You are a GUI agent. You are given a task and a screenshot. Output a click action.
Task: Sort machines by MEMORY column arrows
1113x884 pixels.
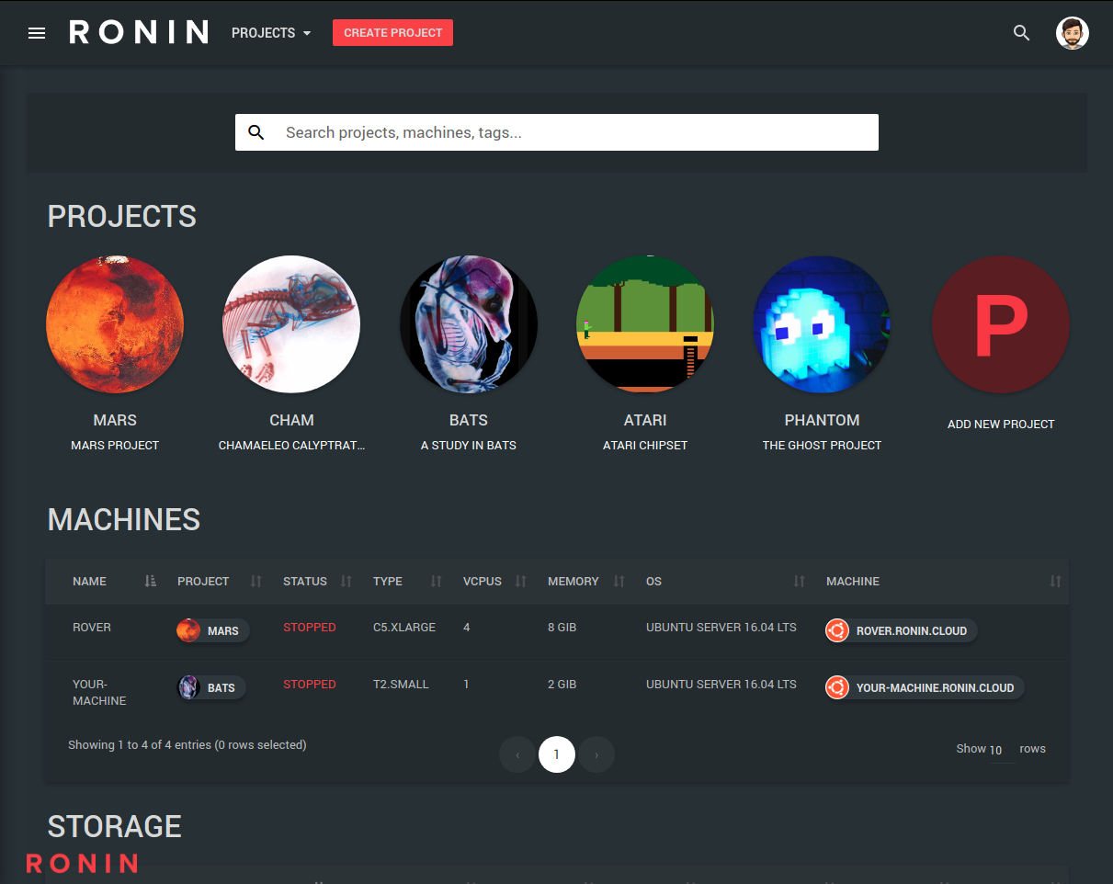coord(619,581)
